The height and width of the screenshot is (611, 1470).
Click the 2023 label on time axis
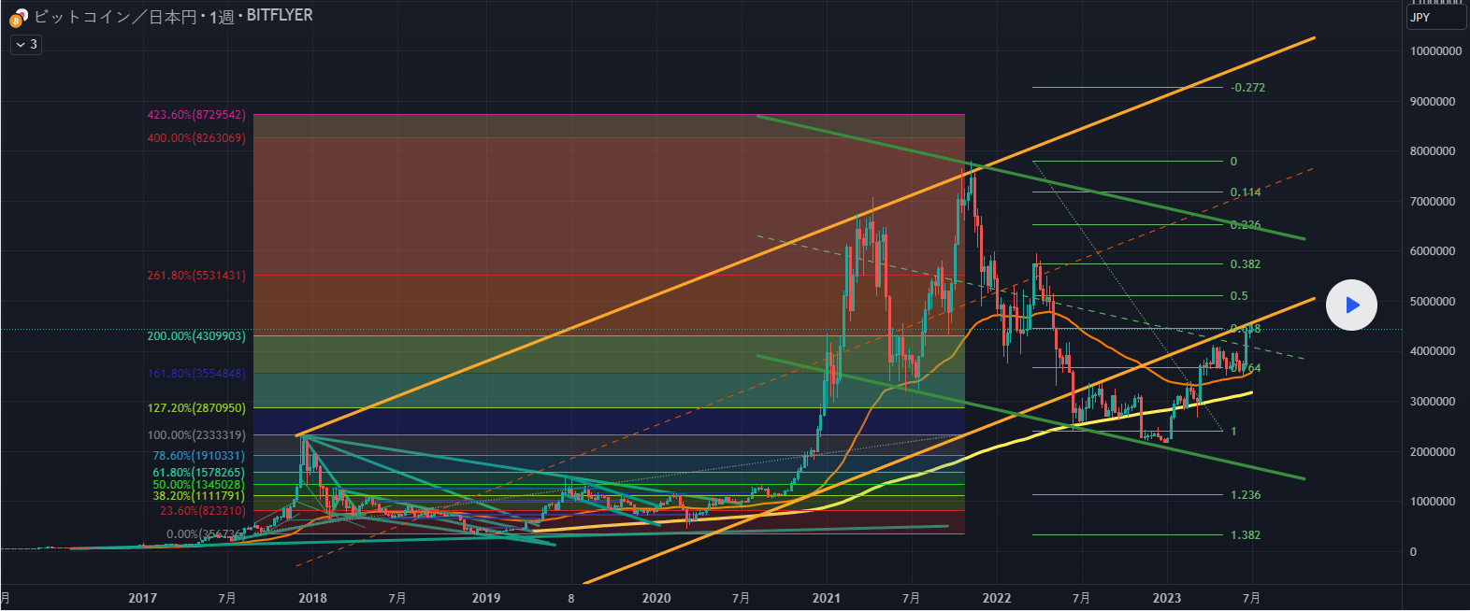(1166, 598)
